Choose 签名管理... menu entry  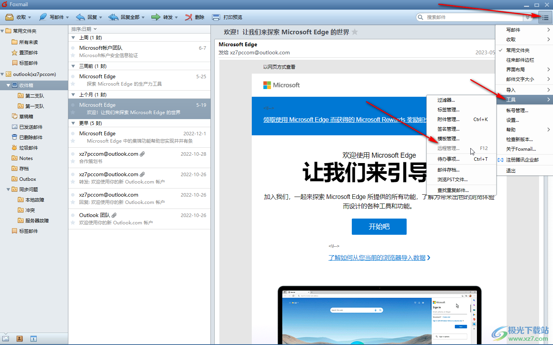[461, 129]
